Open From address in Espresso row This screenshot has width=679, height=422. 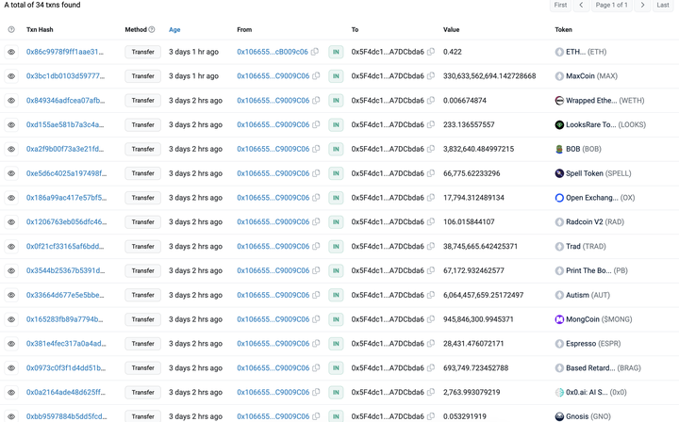[x=273, y=344]
